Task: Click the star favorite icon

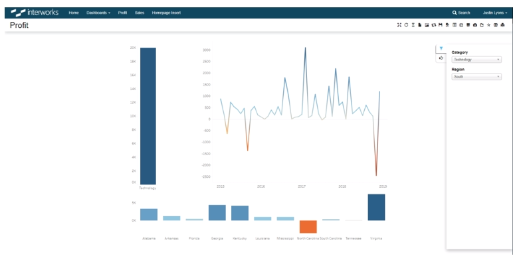Action: click(x=488, y=25)
